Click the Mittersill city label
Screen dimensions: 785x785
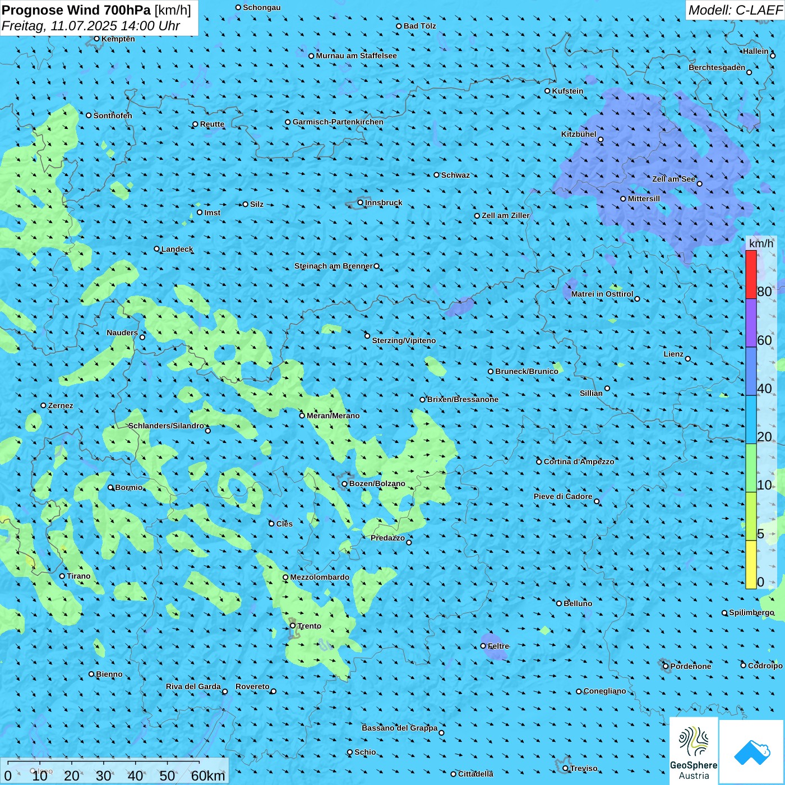[x=644, y=198]
